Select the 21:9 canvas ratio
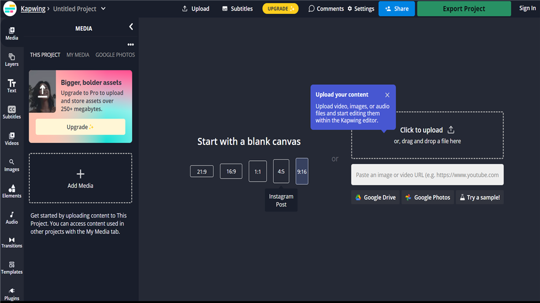 202,171
